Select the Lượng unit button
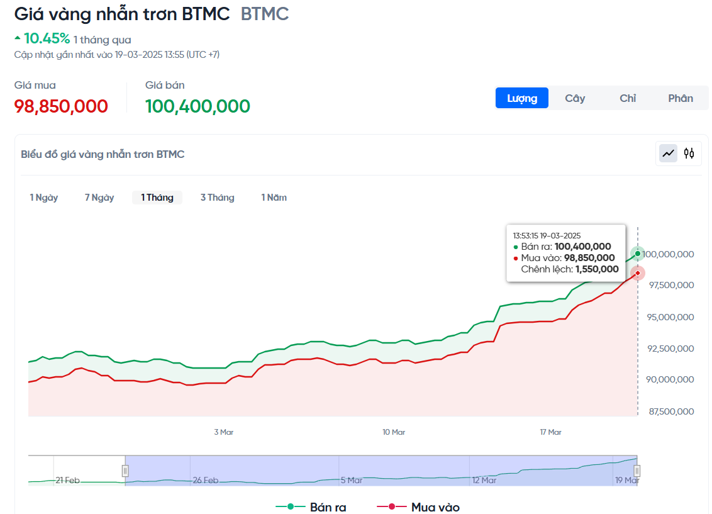The width and height of the screenshot is (712, 514). pos(522,98)
